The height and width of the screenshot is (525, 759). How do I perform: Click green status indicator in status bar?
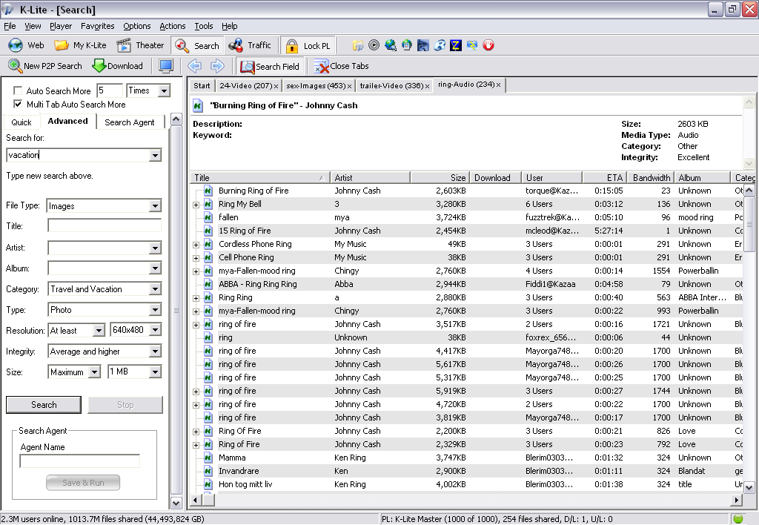738,519
